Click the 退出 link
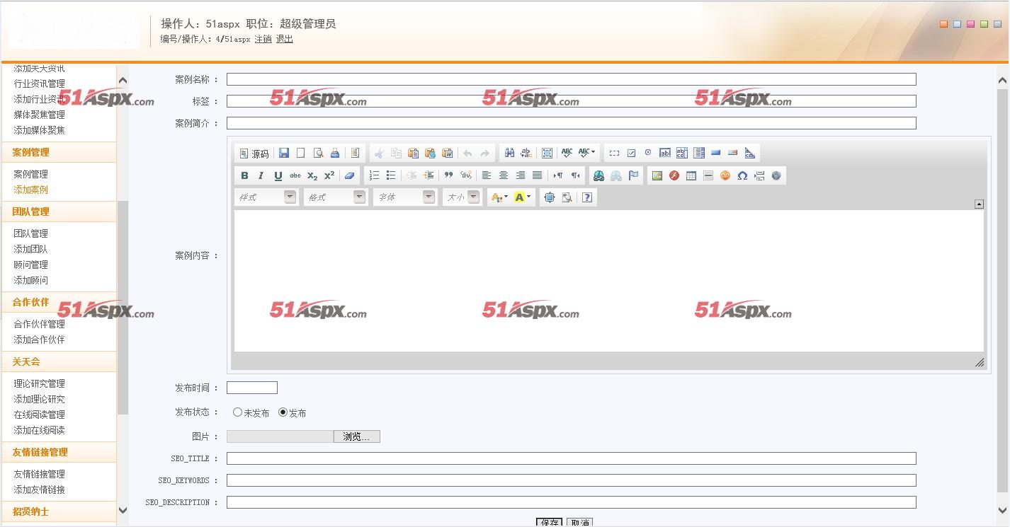 coord(284,39)
